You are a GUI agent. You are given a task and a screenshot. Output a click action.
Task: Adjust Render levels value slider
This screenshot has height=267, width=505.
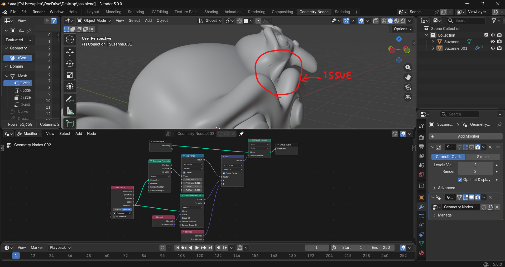pos(475,172)
